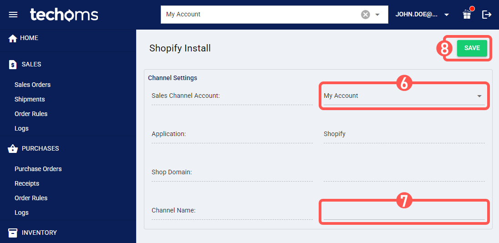Viewport: 499px width, 243px height.
Task: Open the Sales Channel Account dropdown
Action: pos(404,96)
